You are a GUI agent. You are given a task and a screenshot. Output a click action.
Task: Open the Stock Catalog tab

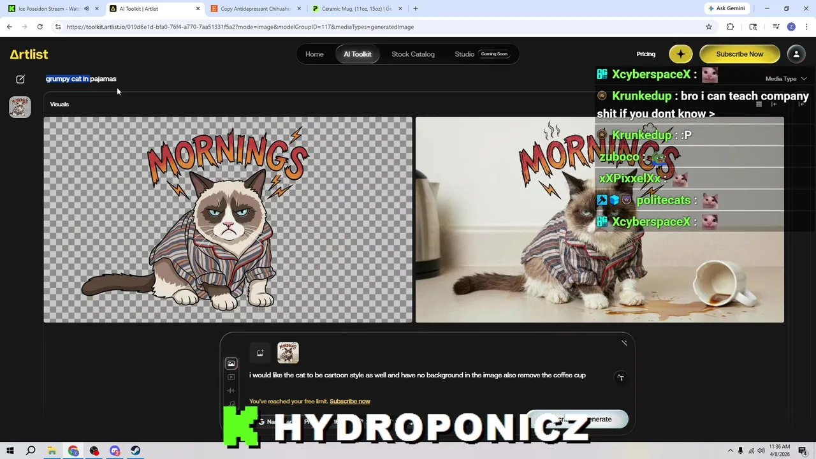click(413, 54)
